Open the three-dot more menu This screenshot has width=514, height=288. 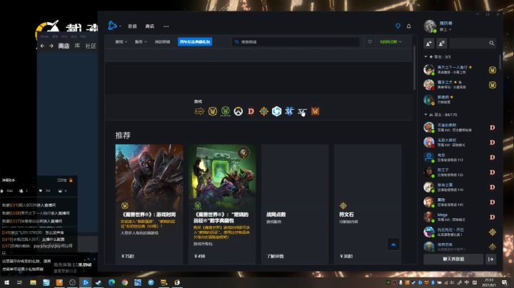click(166, 26)
